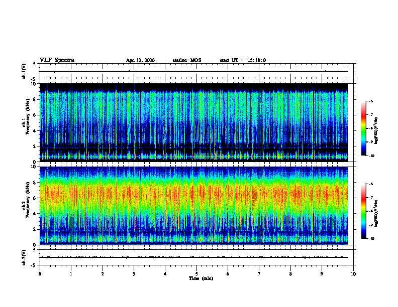Click inside the ch.2 spectrogram panel
Screen dimensions: 398x307
pos(194,206)
